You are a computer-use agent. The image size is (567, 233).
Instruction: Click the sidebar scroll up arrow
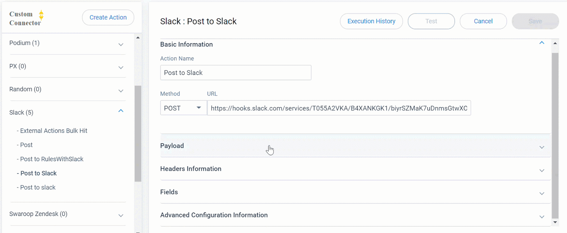138,37
